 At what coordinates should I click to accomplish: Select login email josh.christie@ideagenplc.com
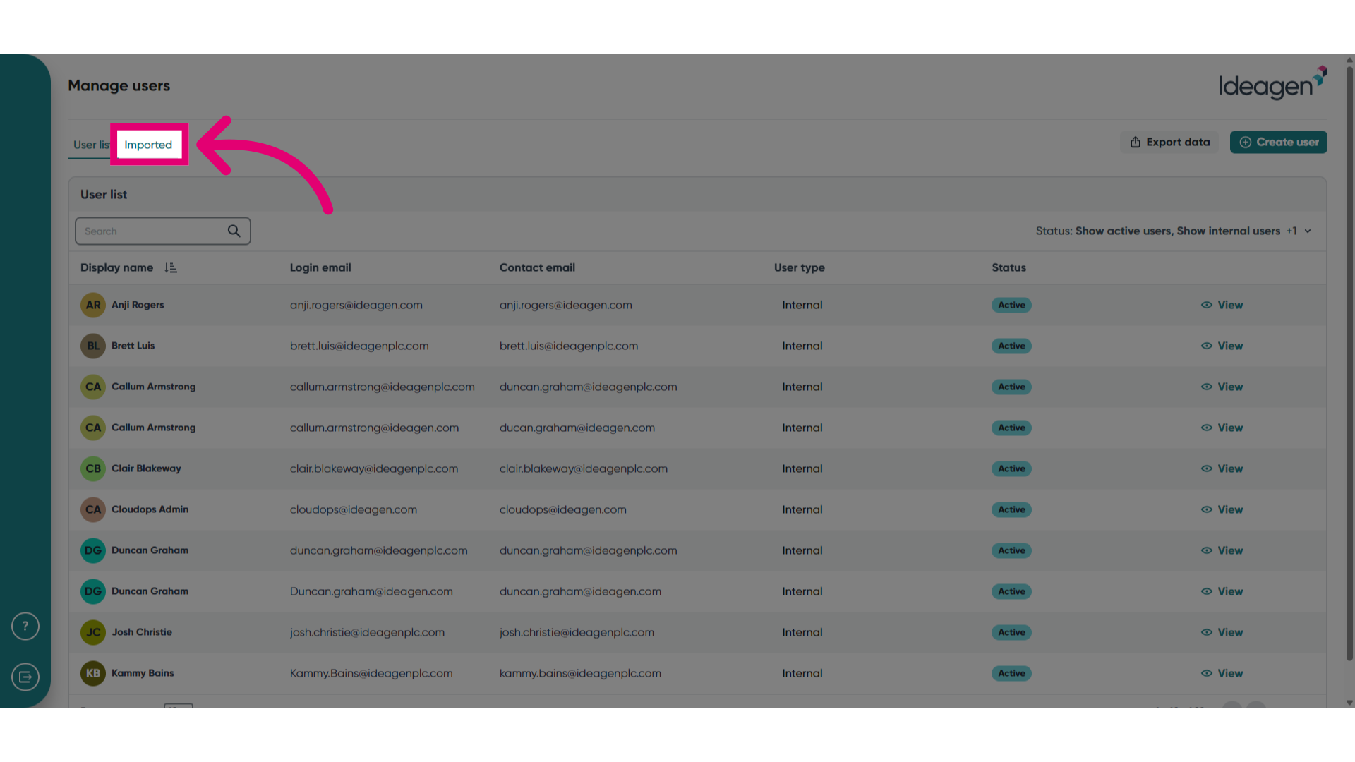(367, 632)
